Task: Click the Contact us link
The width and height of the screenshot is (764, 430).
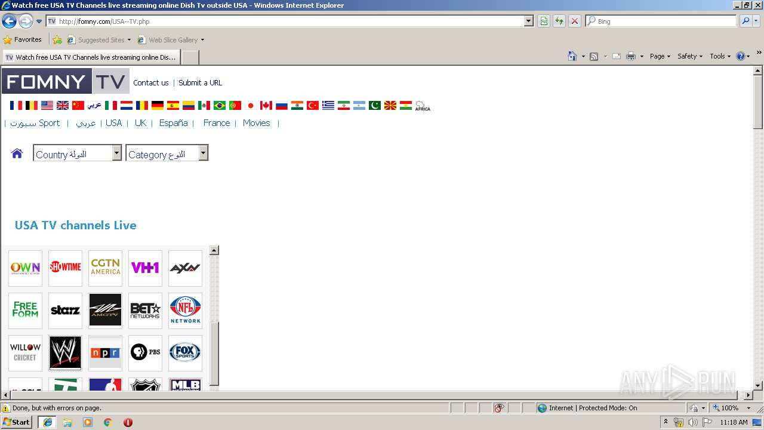Action: tap(151, 82)
